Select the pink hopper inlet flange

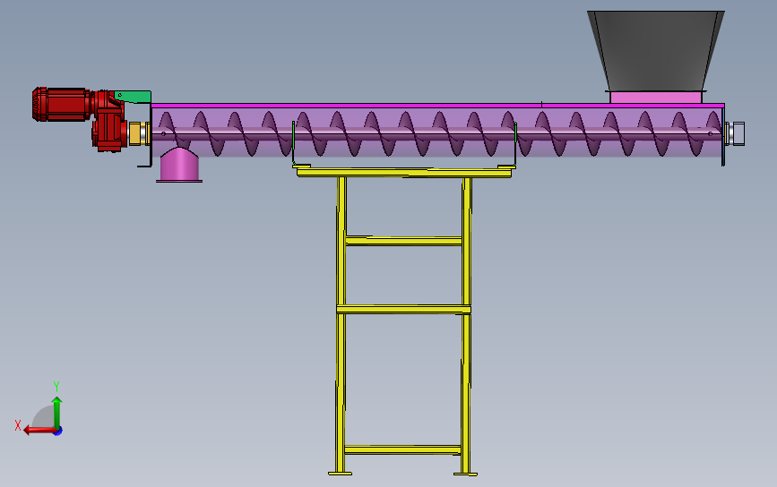(656, 97)
